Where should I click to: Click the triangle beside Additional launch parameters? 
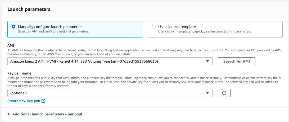tap(9, 114)
